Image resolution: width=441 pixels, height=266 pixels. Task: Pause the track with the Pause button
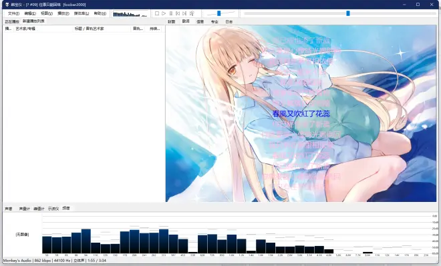tap(170, 13)
